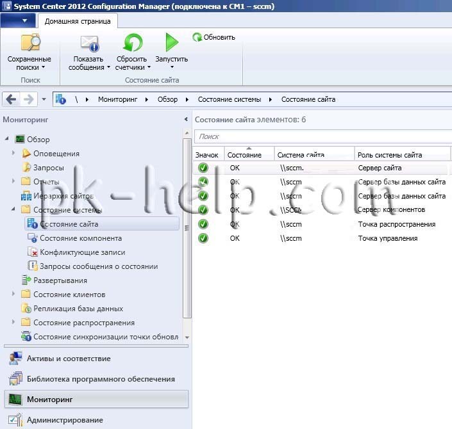This screenshot has height=429, width=452.
Task: Open Показать сообщения dropdown arrow
Action: tap(109, 67)
